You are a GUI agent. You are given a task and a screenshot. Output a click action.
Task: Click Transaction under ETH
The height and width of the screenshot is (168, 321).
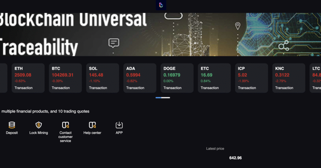[x=24, y=88]
